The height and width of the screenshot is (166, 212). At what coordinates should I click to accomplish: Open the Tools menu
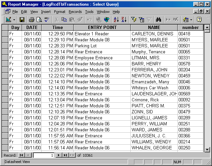[89, 12]
